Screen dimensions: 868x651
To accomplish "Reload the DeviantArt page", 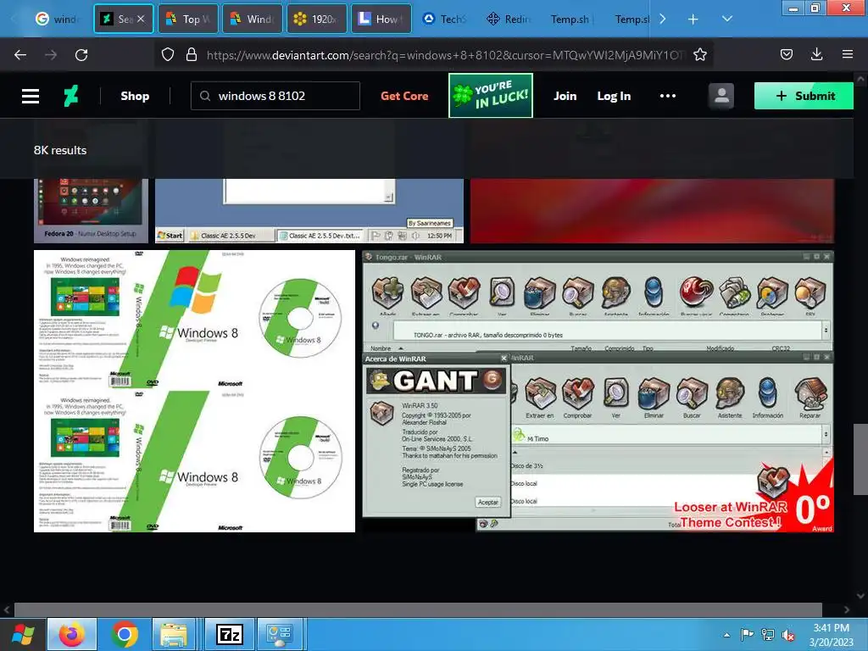I will pos(81,55).
